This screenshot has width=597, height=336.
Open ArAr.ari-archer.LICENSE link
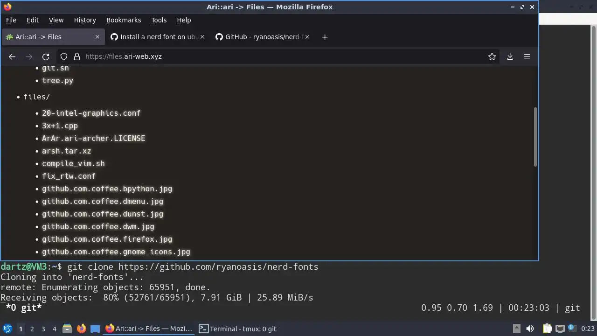(x=93, y=139)
